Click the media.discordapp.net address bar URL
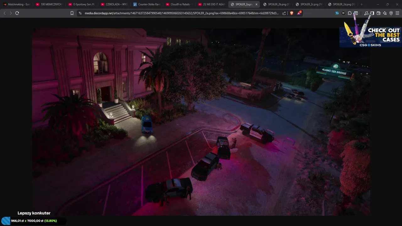The width and height of the screenshot is (402, 226). 182,13
